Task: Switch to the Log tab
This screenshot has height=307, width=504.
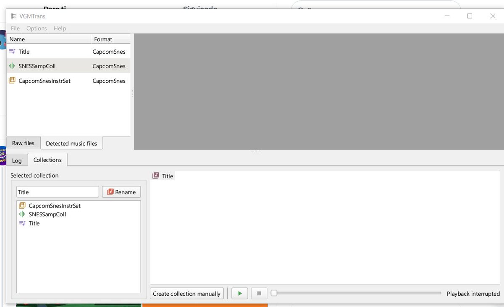Action: 17,160
